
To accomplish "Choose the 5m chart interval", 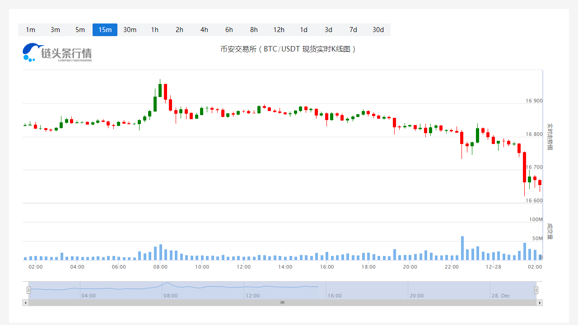I will [80, 30].
